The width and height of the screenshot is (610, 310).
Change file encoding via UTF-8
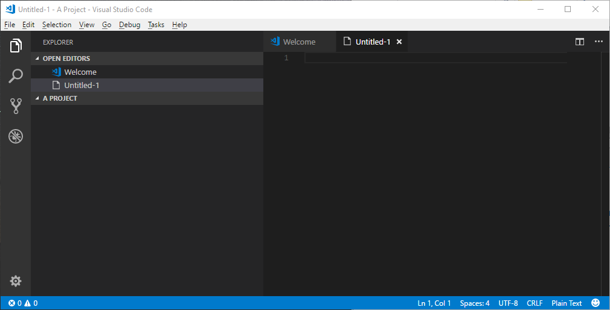coord(508,303)
